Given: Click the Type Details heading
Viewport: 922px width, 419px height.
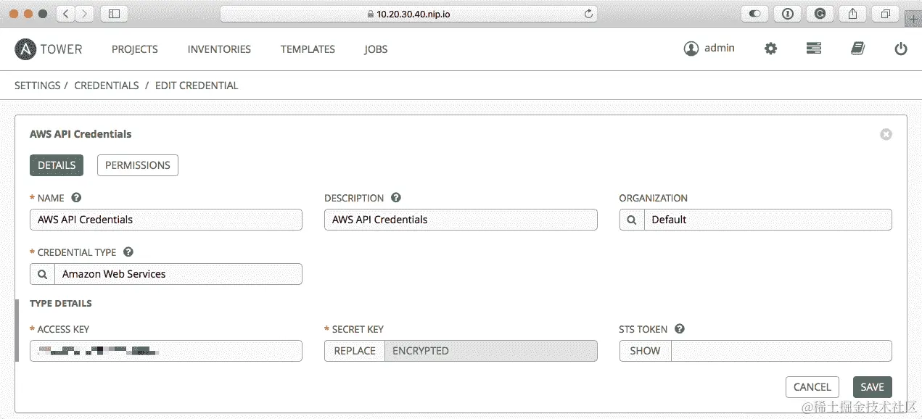Looking at the screenshot, I should [x=61, y=303].
